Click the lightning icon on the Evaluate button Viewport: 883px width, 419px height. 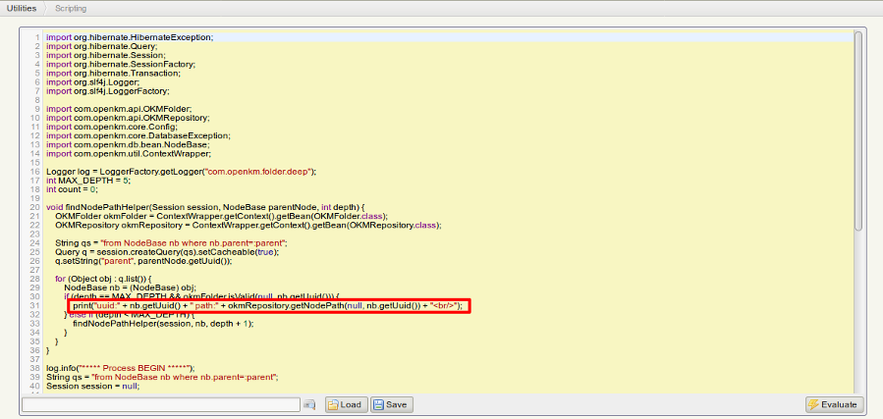[x=813, y=404]
